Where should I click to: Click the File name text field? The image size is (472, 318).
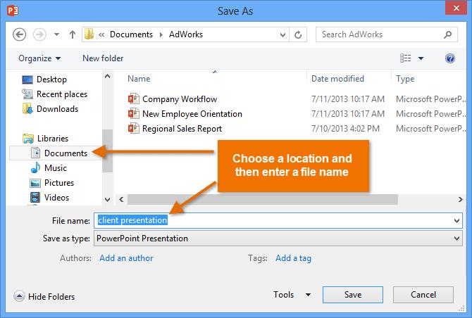pos(275,220)
